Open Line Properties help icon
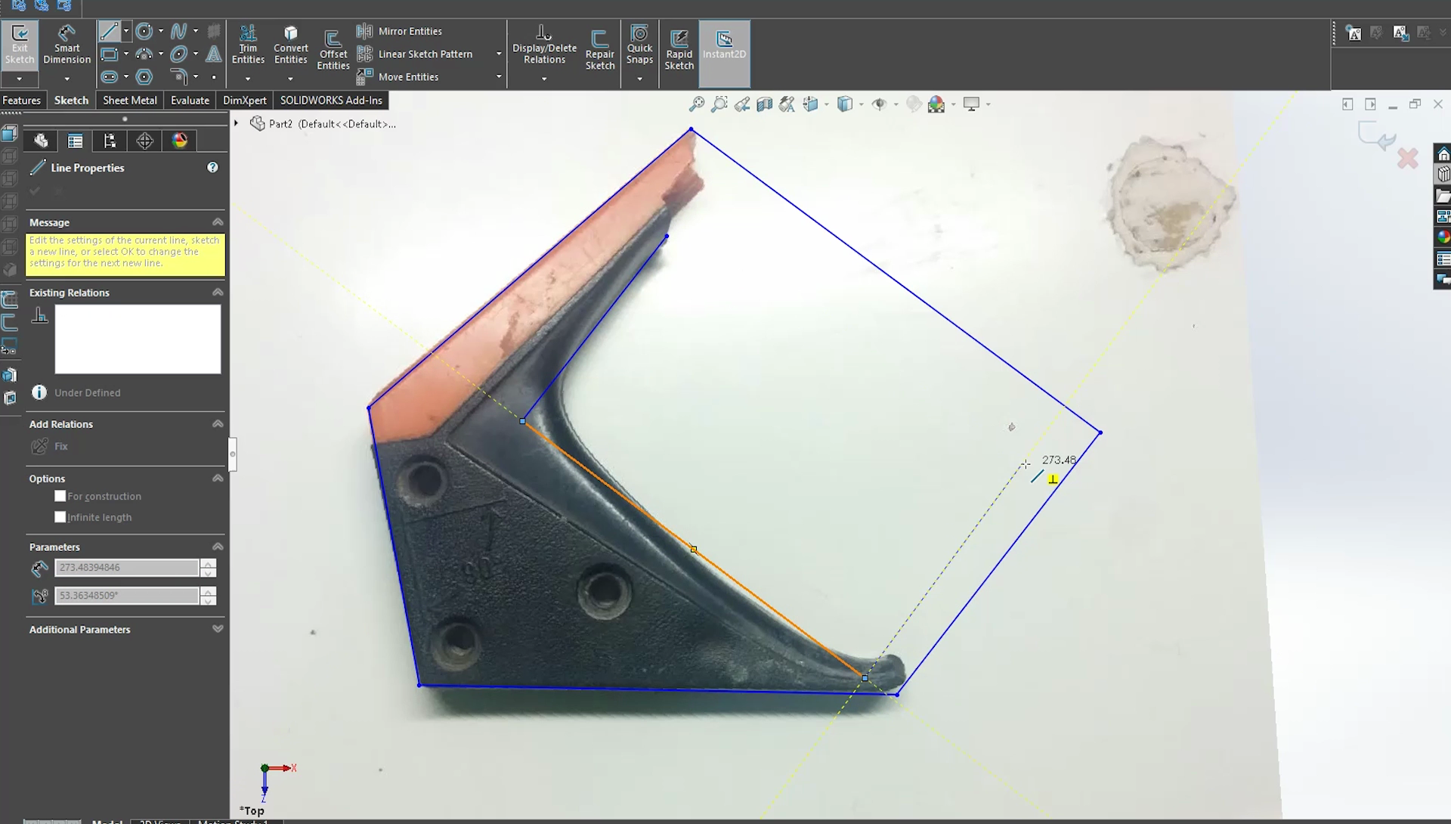 tap(212, 168)
